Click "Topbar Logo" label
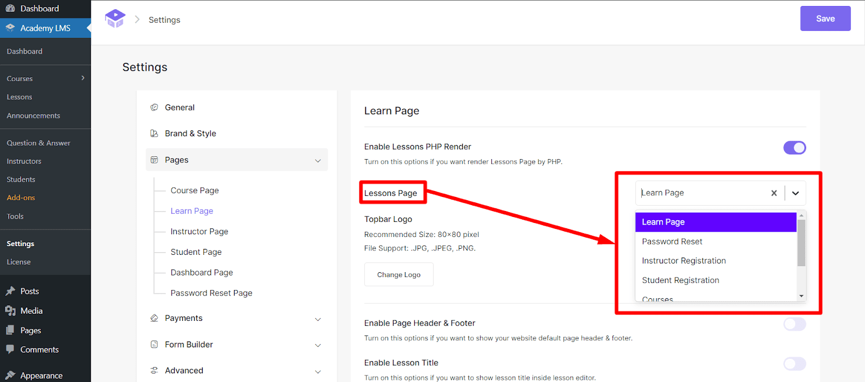865x382 pixels. [388, 219]
